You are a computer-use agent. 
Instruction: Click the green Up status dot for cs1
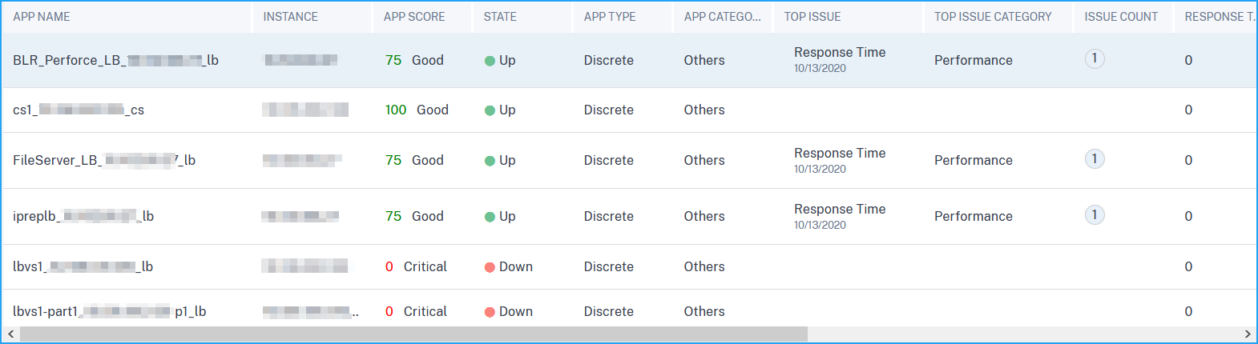490,110
